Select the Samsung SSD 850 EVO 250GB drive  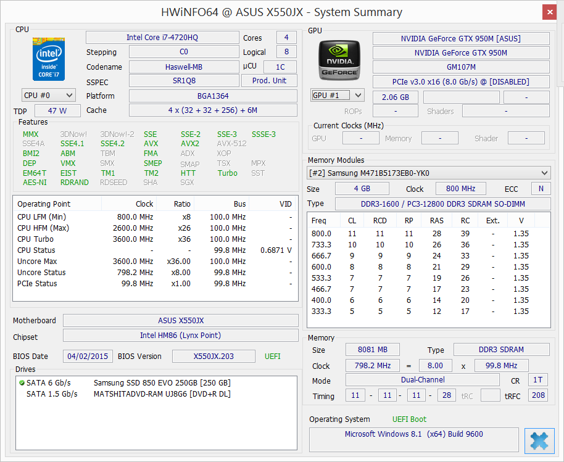(x=156, y=383)
